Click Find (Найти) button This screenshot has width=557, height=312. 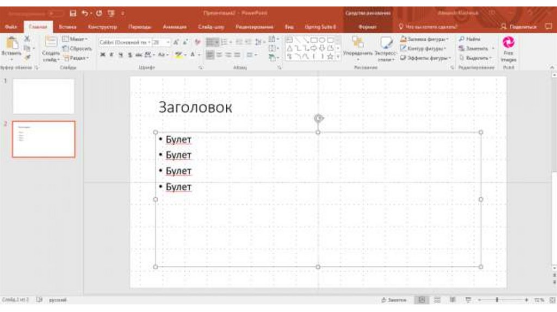pyautogui.click(x=469, y=39)
